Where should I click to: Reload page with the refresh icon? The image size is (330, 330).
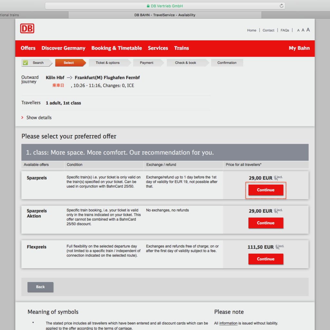pyautogui.click(x=281, y=6)
